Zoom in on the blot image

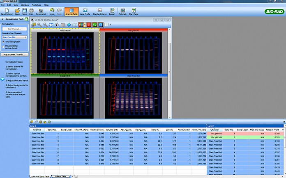pos(39,25)
